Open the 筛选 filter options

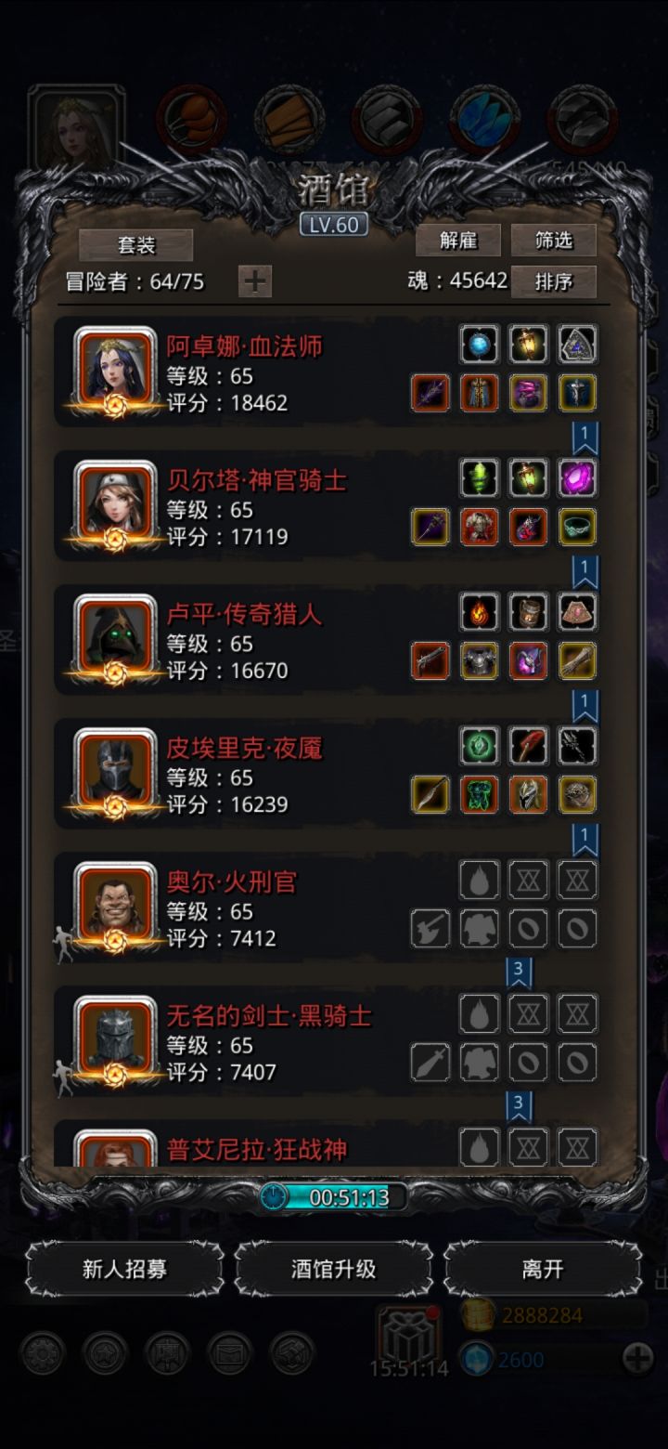(x=554, y=241)
